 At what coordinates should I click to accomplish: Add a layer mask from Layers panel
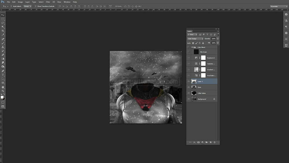tap(199, 142)
